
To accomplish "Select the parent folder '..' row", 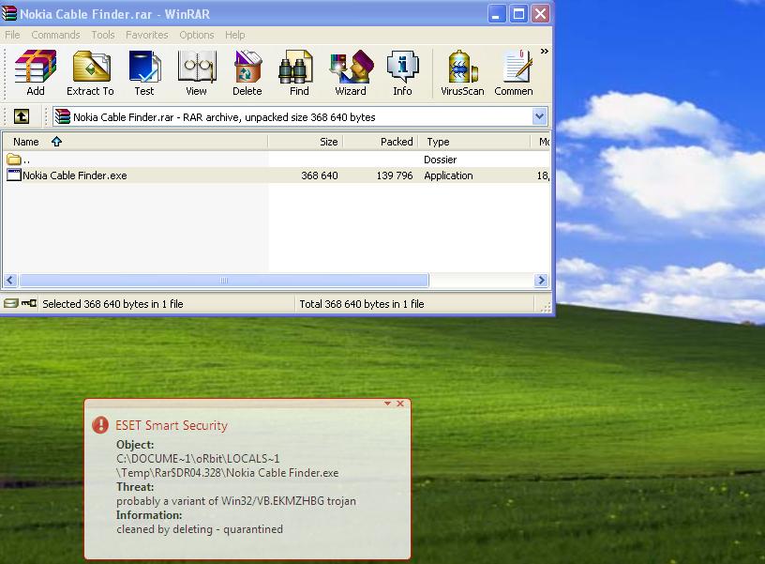I will coord(277,160).
